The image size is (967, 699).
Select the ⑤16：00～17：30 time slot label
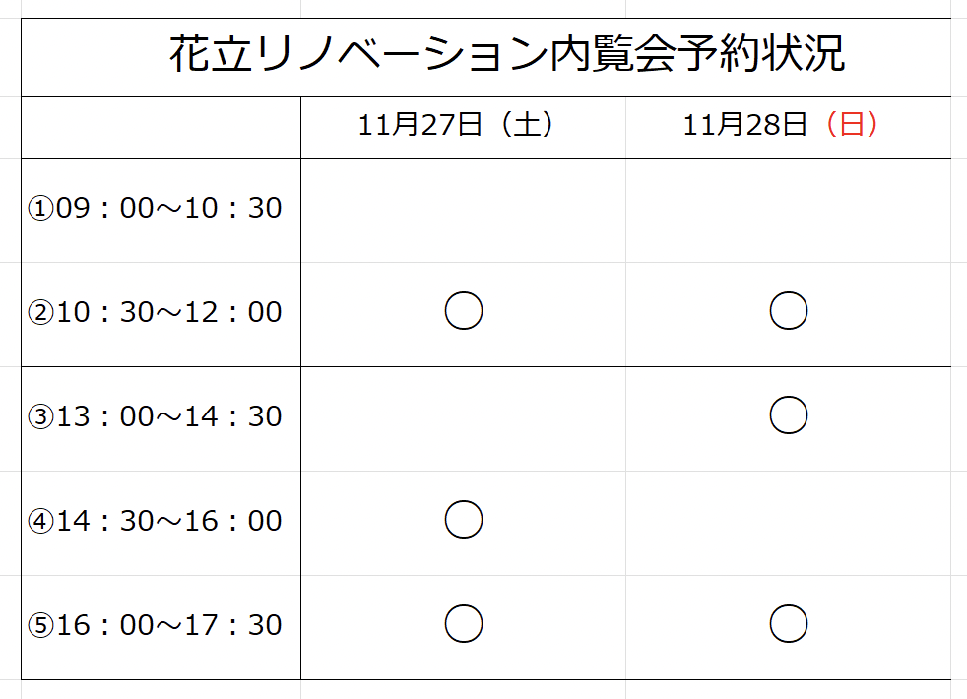pos(156,625)
